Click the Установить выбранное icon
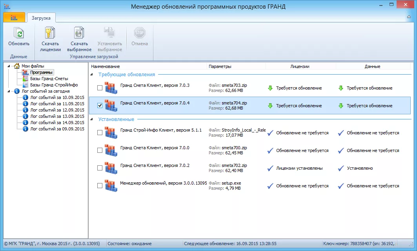The width and height of the screenshot is (417, 251). click(109, 33)
